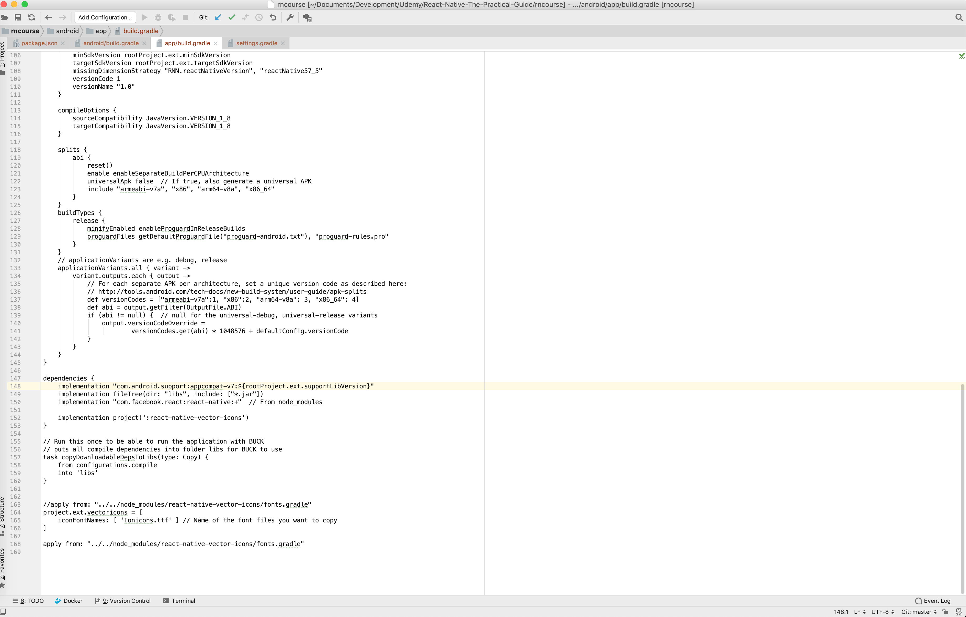Screen dimensions: 966x617
Task: Open Settings via the wrench icon
Action: (x=290, y=17)
